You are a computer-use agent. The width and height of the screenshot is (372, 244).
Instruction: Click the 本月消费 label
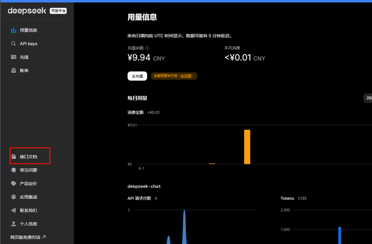click(x=232, y=48)
